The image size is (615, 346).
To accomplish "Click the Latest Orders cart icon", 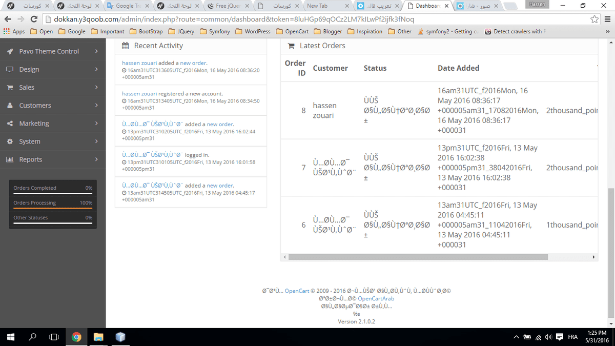I will [x=291, y=46].
